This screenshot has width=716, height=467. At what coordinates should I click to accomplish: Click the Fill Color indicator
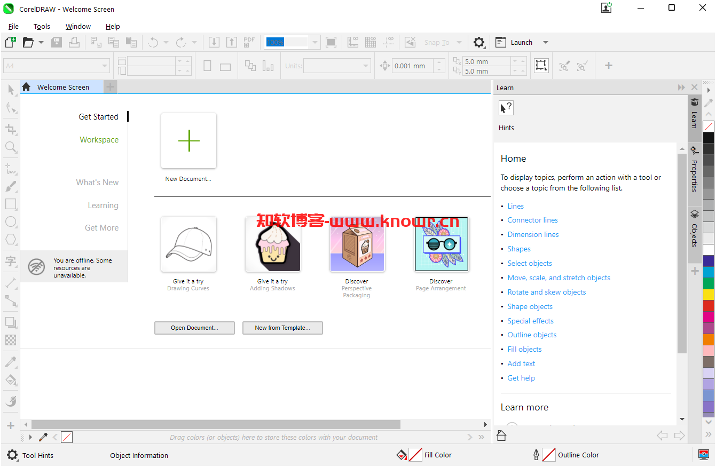pos(425,455)
